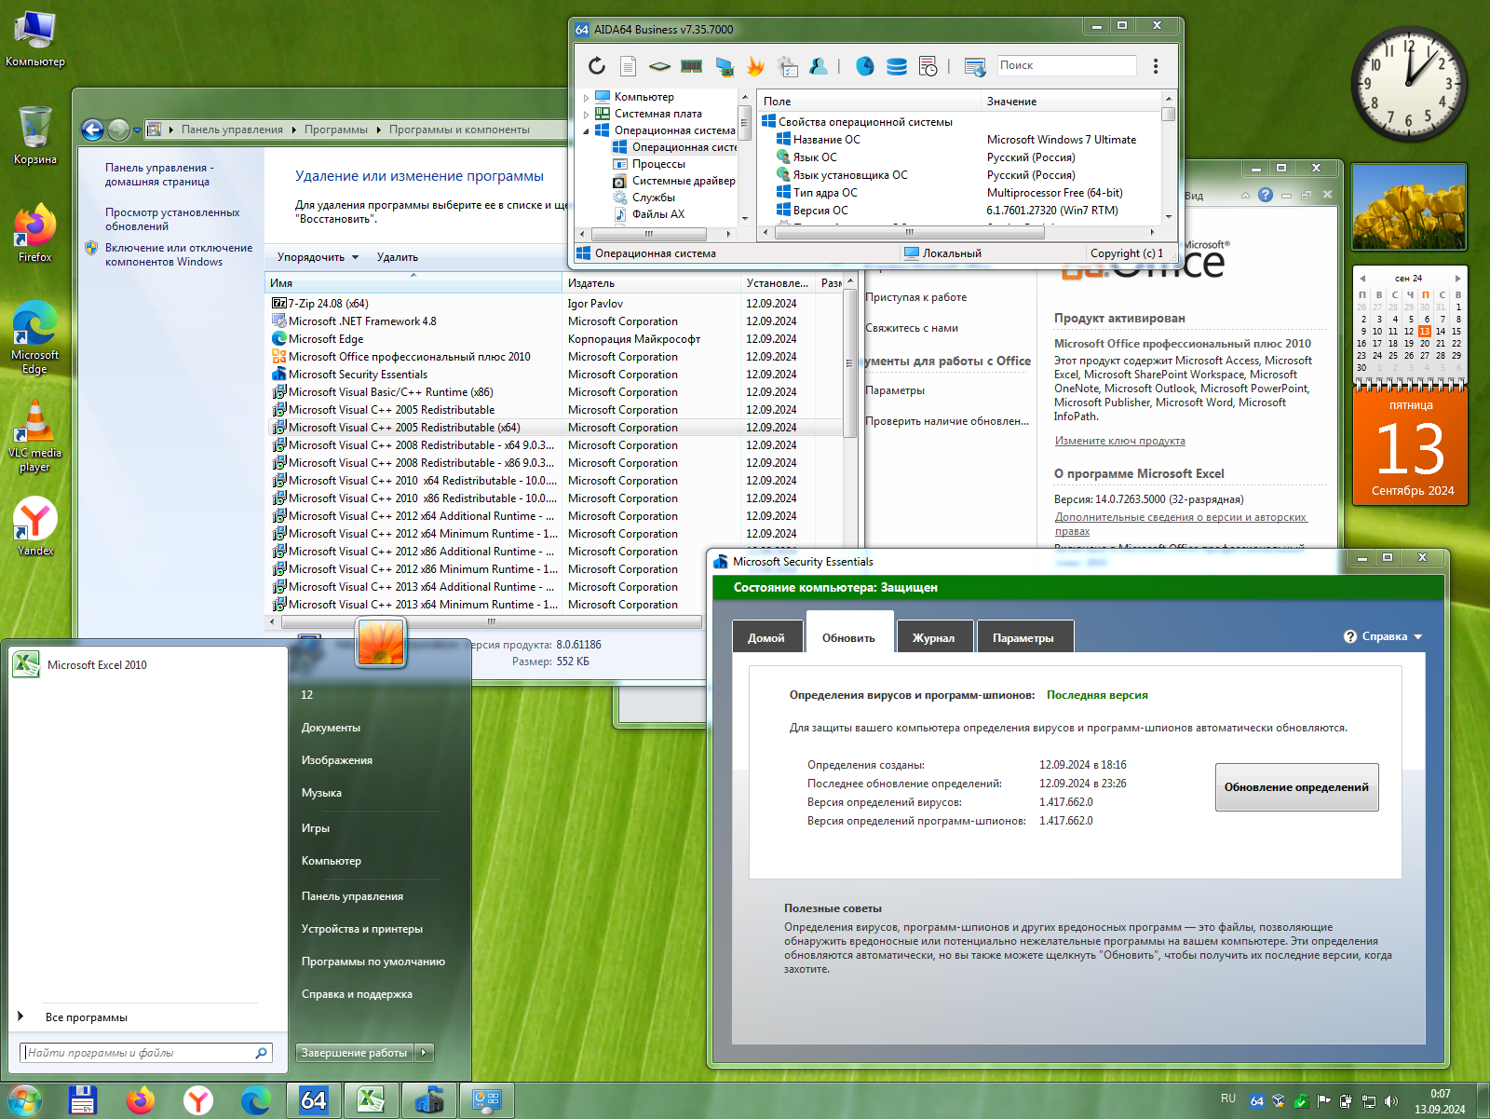The width and height of the screenshot is (1490, 1119).
Task: Click the tulips slideshow gadget thumbnail
Action: coord(1409,207)
